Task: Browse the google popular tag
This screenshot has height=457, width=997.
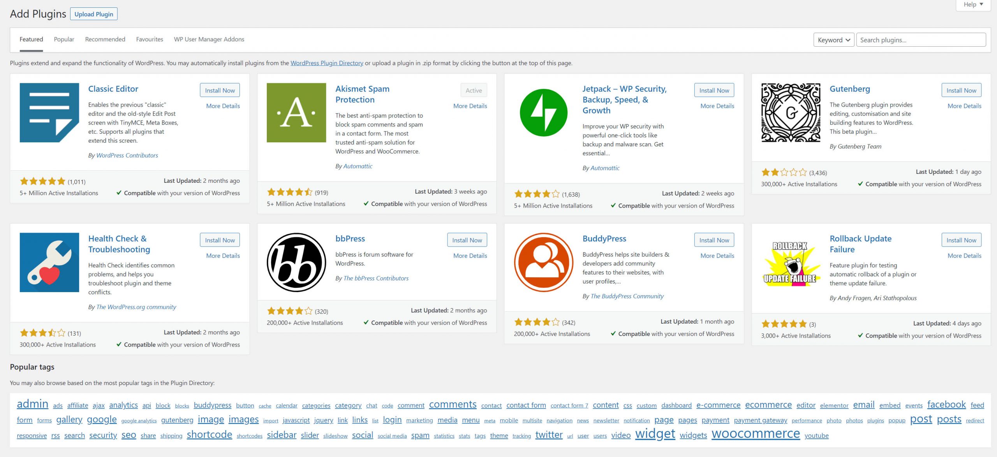Action: [102, 419]
